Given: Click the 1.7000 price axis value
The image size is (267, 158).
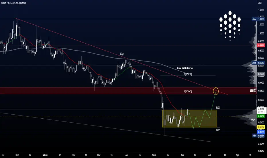Looking at the screenshot, I should 261,10.
